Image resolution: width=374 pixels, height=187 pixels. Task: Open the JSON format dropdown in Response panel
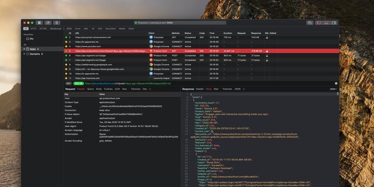333,89
